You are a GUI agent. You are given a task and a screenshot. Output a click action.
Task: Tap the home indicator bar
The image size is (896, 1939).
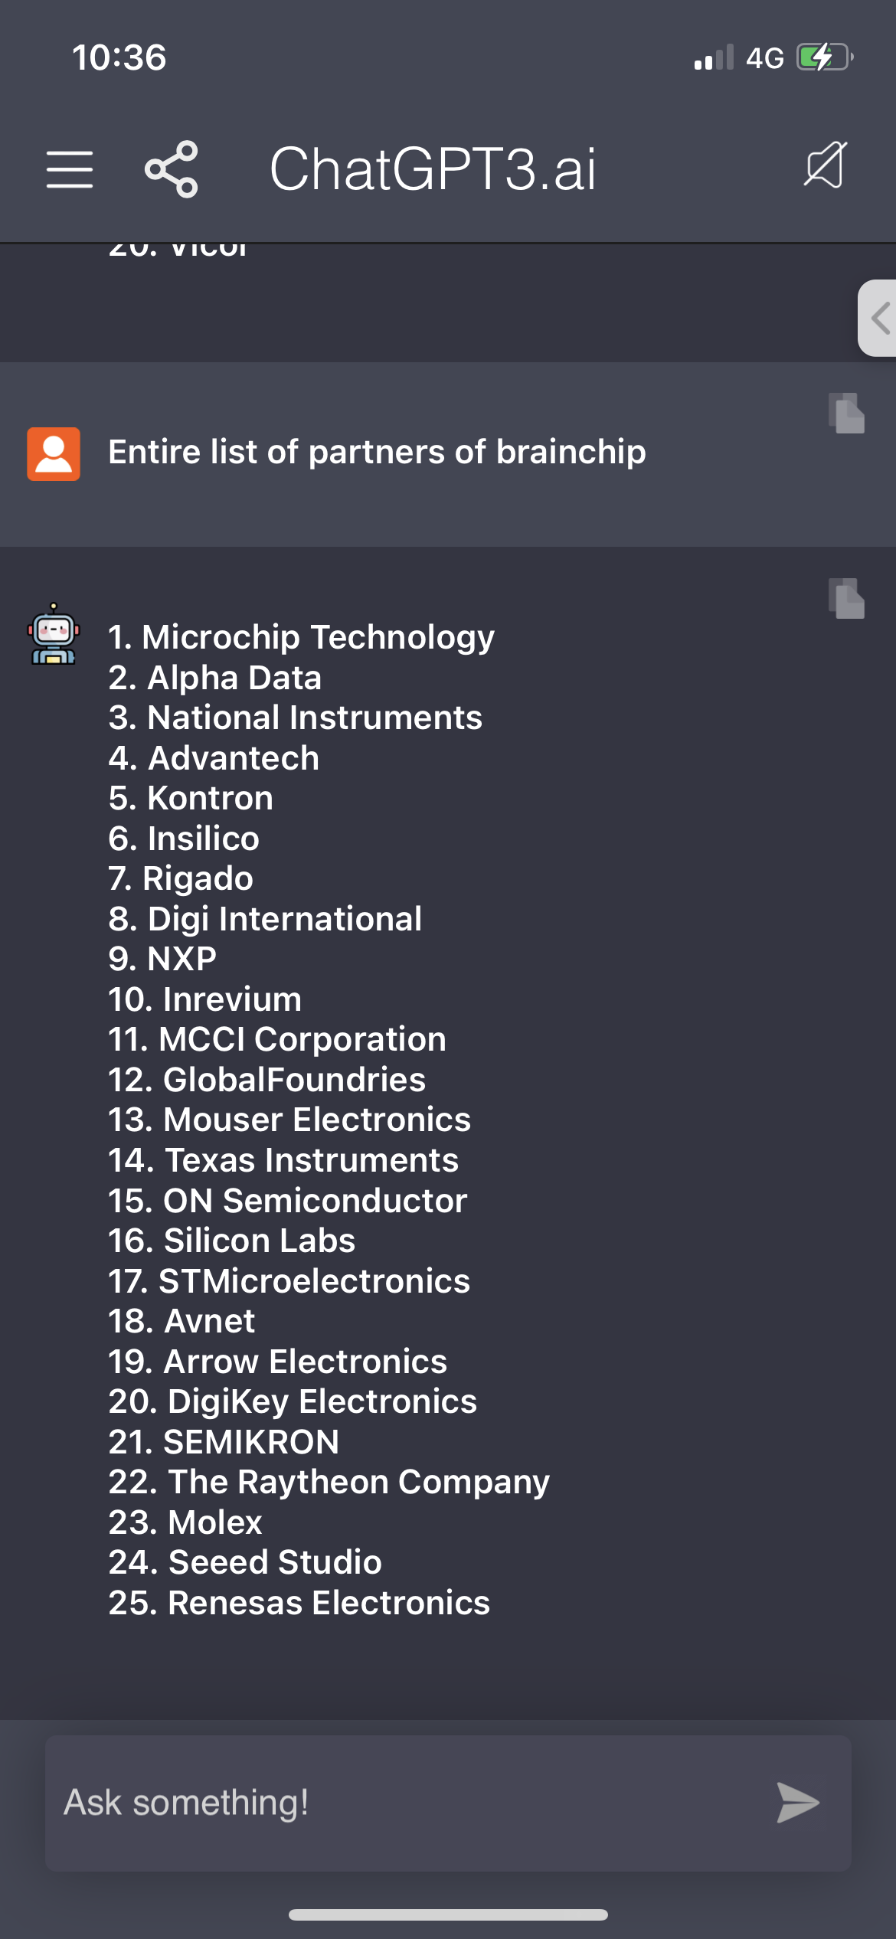pos(448,1914)
